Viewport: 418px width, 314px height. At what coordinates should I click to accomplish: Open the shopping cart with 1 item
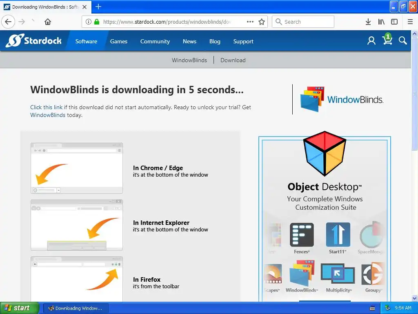coord(387,39)
